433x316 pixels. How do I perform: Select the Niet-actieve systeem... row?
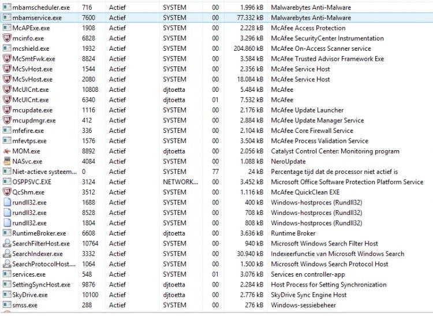click(x=44, y=172)
